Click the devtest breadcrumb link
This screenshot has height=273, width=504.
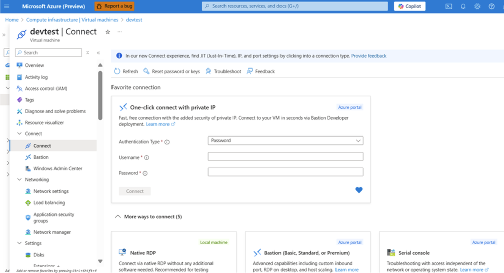tap(134, 20)
